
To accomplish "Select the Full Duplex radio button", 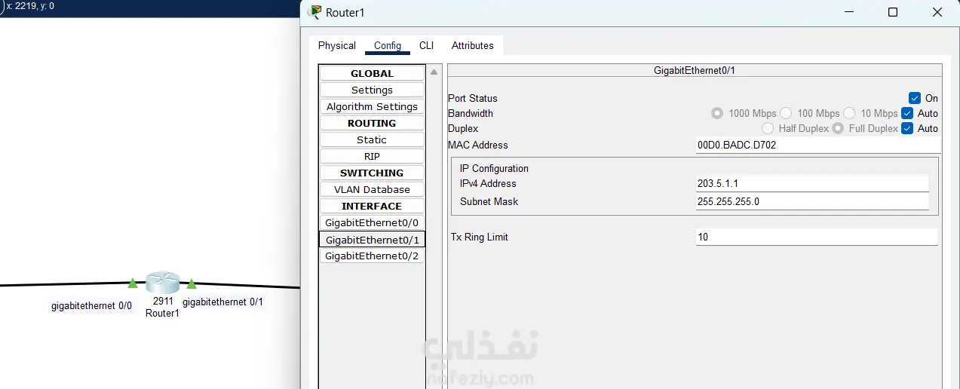I will pos(838,128).
